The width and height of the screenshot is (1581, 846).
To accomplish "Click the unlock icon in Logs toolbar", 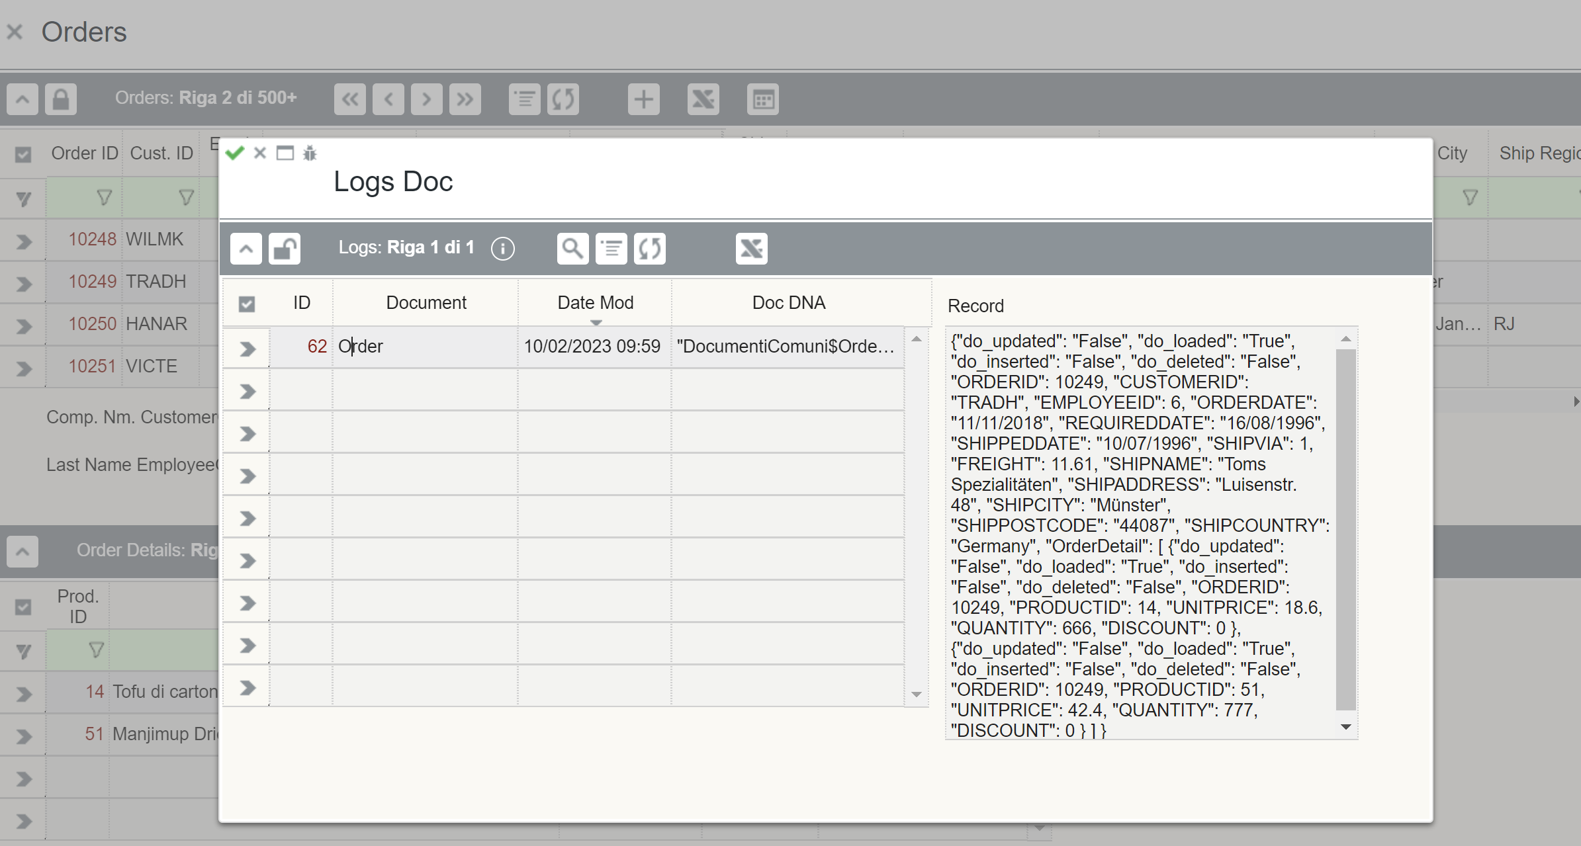I will pos(285,249).
